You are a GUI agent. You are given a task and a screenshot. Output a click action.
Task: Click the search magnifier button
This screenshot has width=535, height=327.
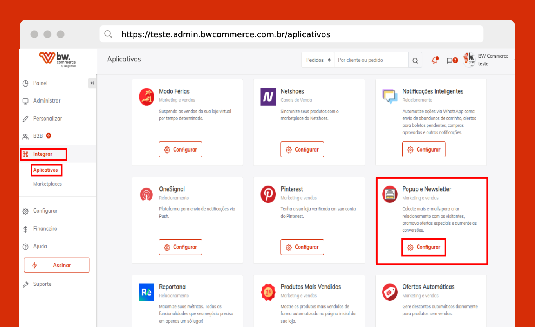tap(415, 60)
